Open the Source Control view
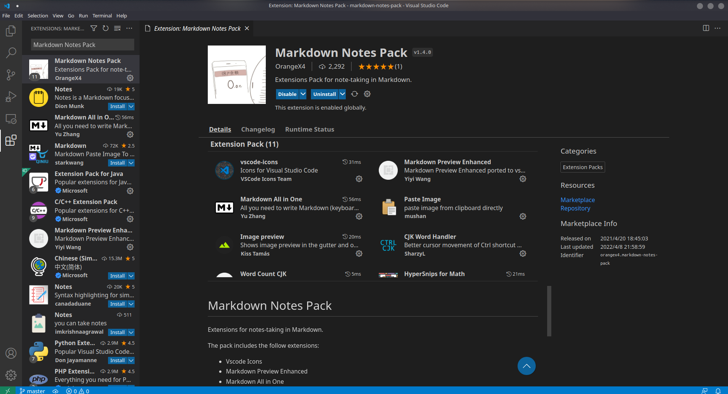Viewport: 728px width, 394px height. (x=11, y=75)
